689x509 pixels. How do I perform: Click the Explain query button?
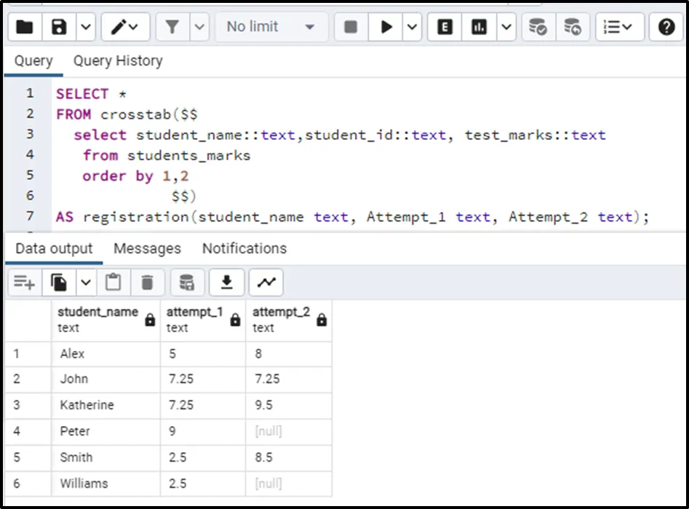[x=445, y=27]
